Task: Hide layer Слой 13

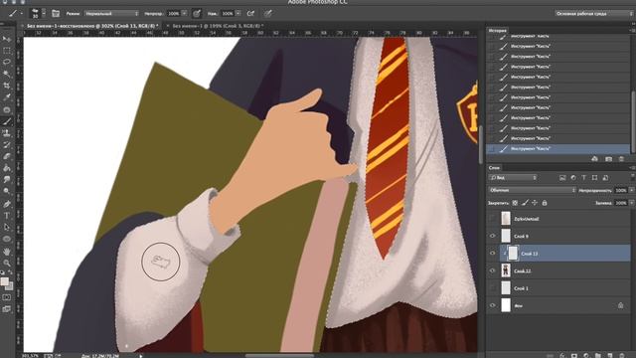Action: (x=493, y=254)
